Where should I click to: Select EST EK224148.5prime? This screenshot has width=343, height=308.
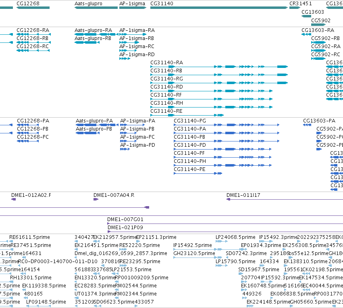click(x=268, y=302)
